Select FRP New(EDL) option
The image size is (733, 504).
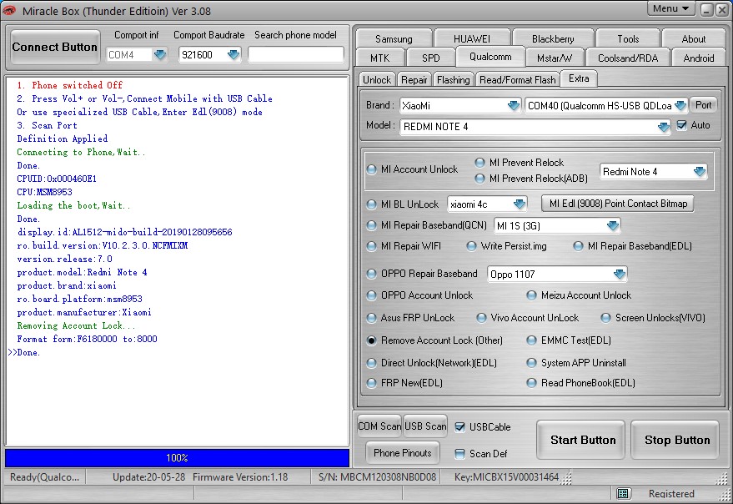point(372,383)
